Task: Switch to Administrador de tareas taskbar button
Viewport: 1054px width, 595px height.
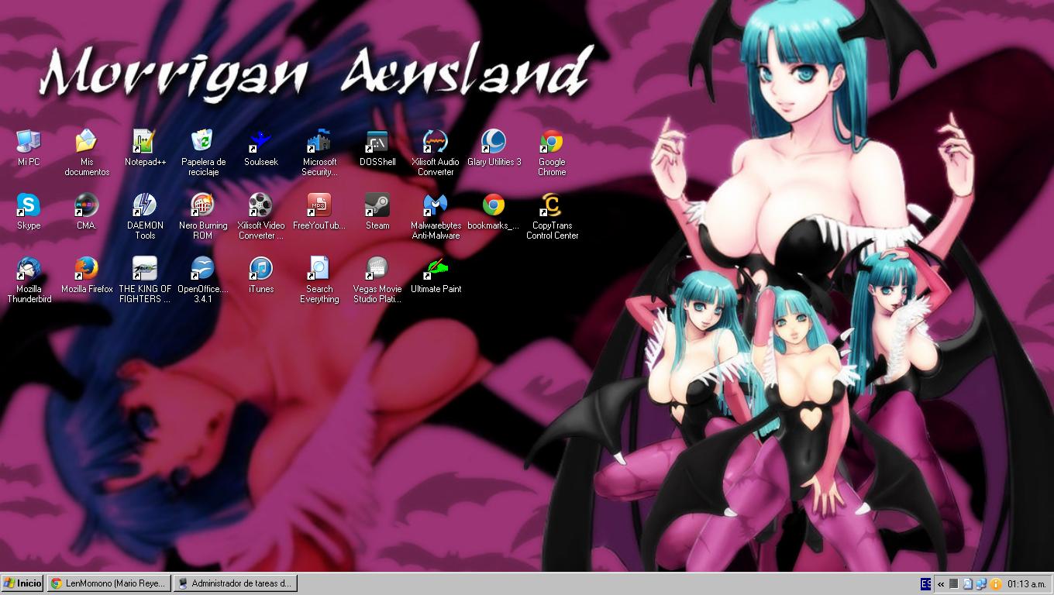Action: (235, 583)
